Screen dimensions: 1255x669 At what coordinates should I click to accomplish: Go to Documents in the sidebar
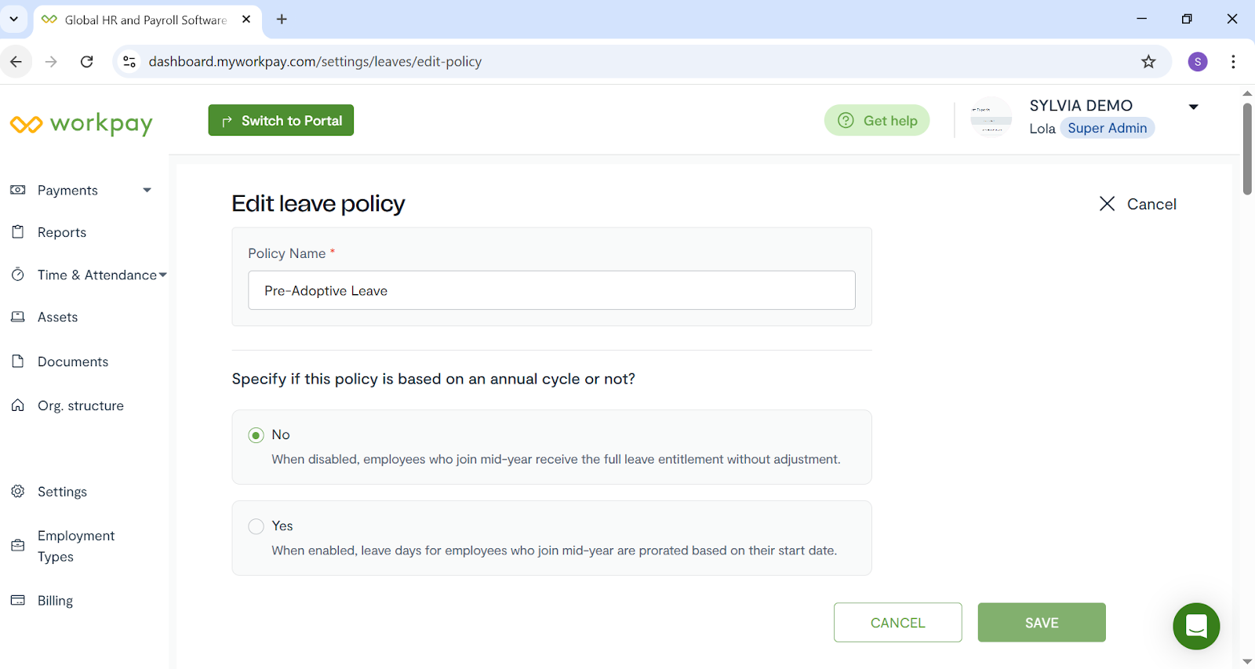point(73,362)
